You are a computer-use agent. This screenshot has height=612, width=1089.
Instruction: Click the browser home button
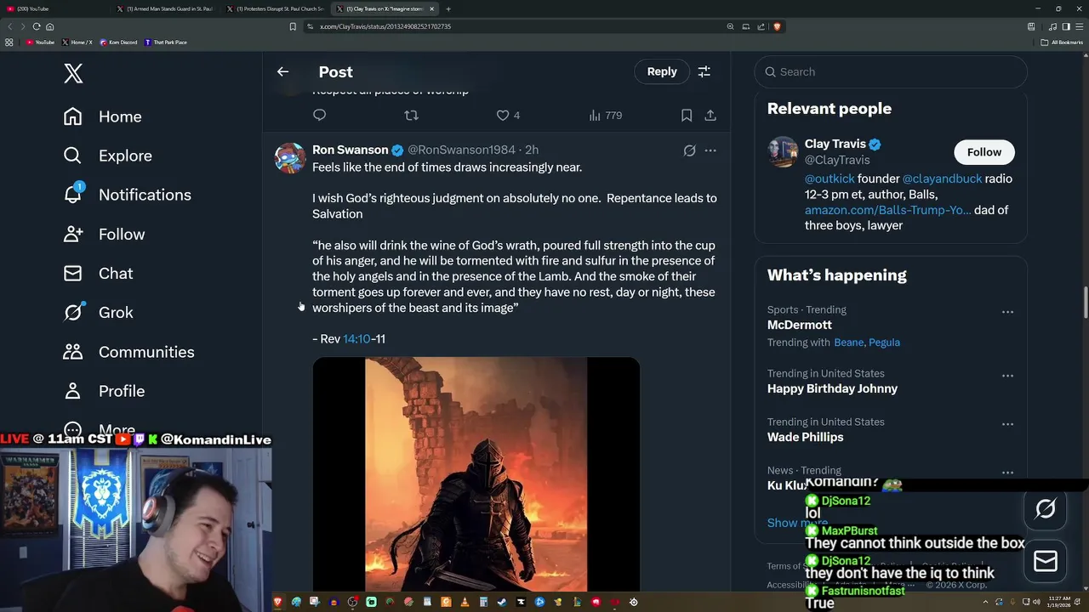point(49,26)
